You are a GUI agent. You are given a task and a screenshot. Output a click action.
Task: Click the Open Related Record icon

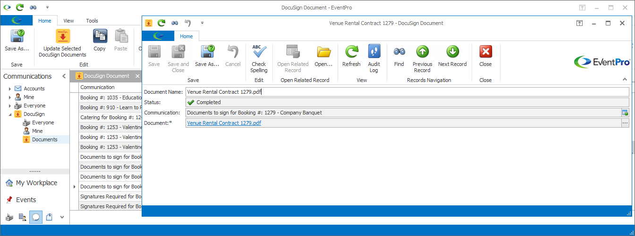[293, 52]
